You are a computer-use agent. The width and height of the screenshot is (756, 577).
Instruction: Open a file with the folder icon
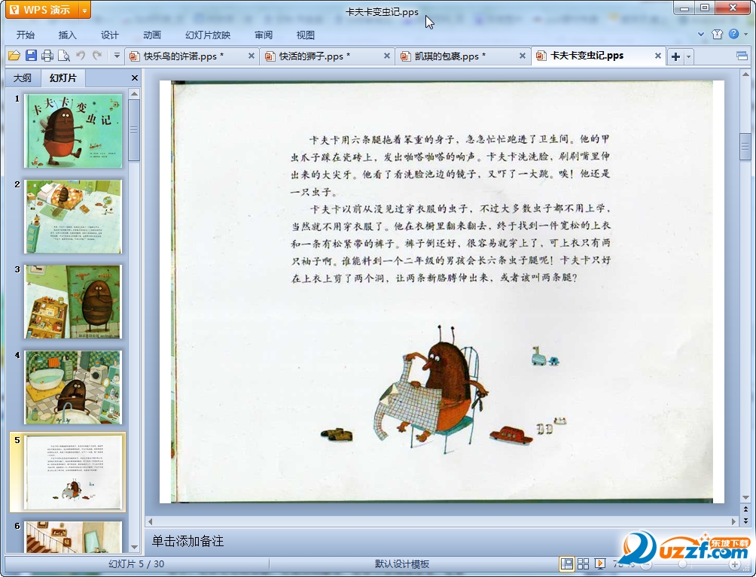14,56
